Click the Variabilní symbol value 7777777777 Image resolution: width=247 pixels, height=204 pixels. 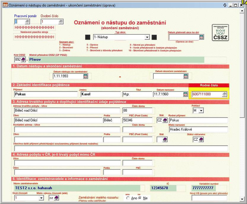pos(203,188)
